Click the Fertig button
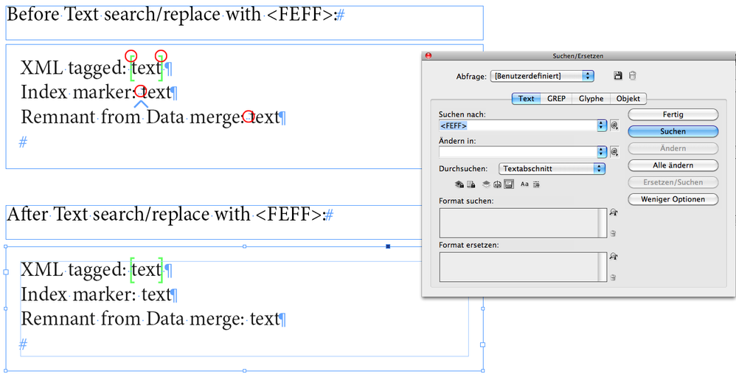This screenshot has width=736, height=377. (x=673, y=114)
